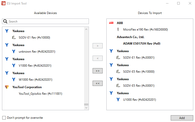The height and width of the screenshot is (122, 195).
Task: Click SGDV-E1 #x10000 drive icon
Action: (x=14, y=38)
